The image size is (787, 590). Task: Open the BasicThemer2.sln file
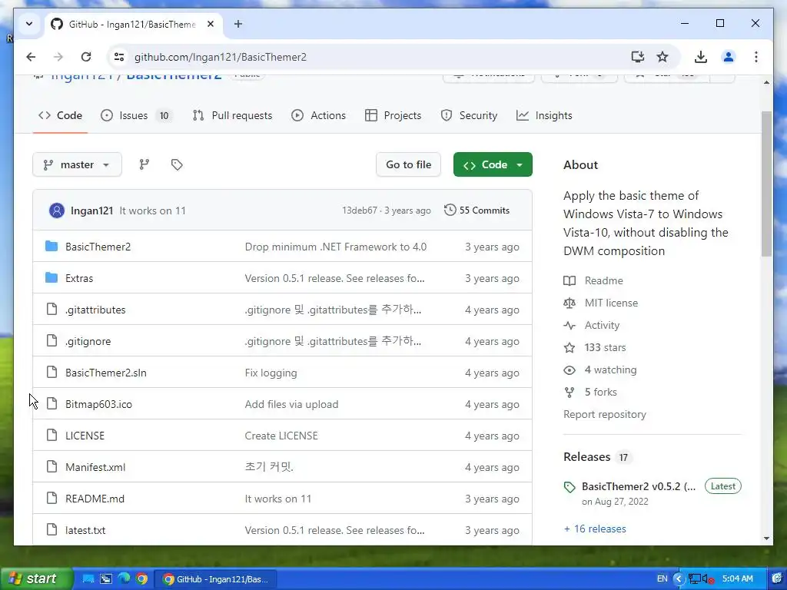click(106, 373)
